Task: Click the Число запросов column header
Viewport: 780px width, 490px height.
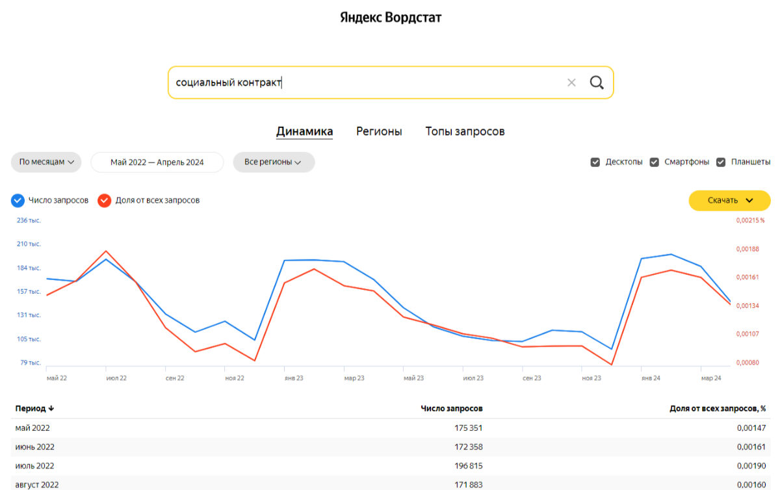Action: 452,409
